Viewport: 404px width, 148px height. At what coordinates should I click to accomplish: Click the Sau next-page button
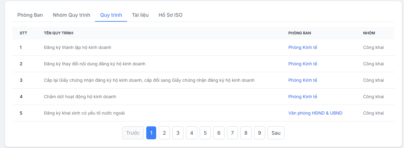click(276, 133)
